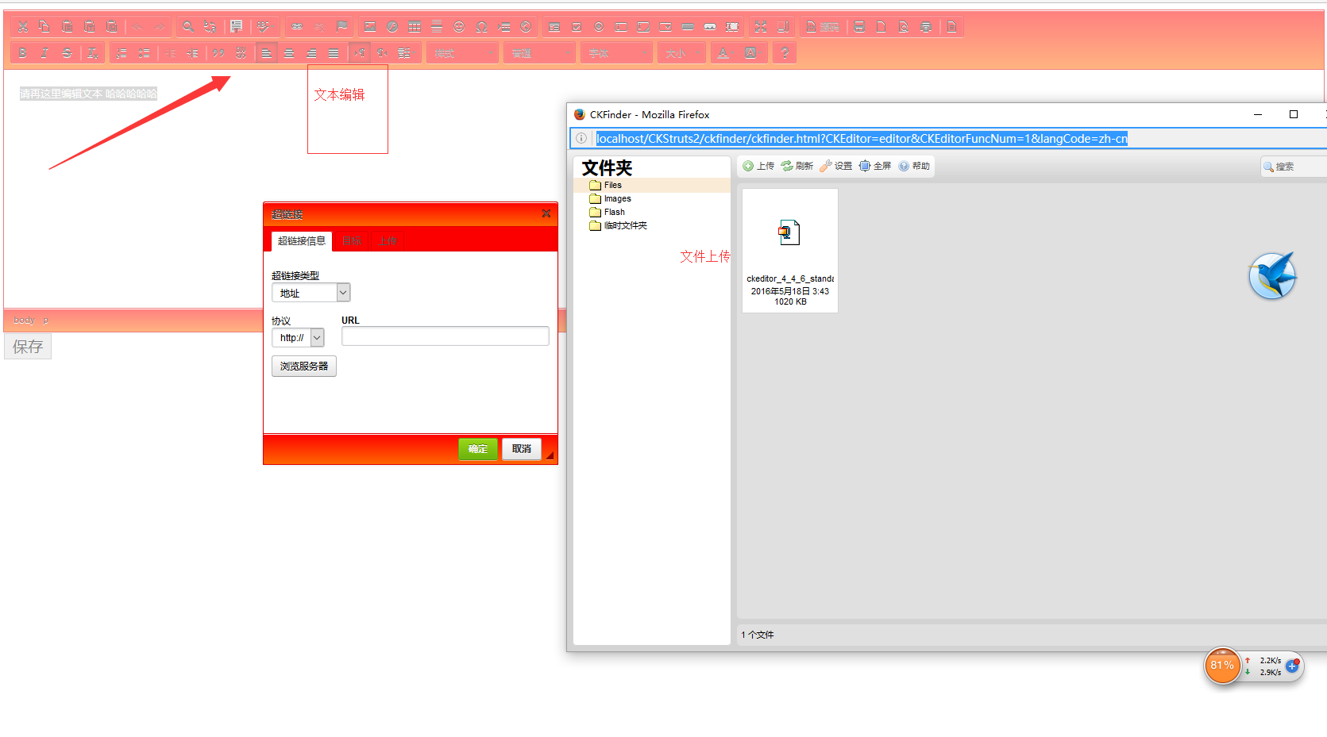
Task: Click the 上传 upload button in CKFinder
Action: point(758,166)
